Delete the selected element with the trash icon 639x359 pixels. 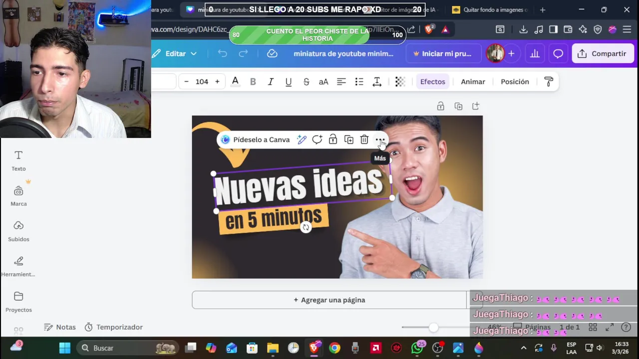tap(364, 140)
